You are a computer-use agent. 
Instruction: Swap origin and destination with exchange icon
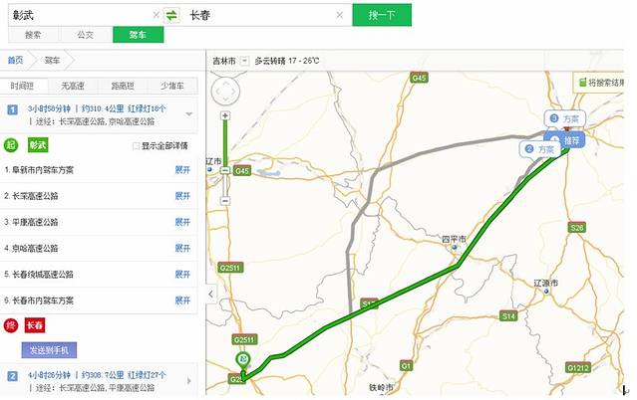[x=171, y=15]
